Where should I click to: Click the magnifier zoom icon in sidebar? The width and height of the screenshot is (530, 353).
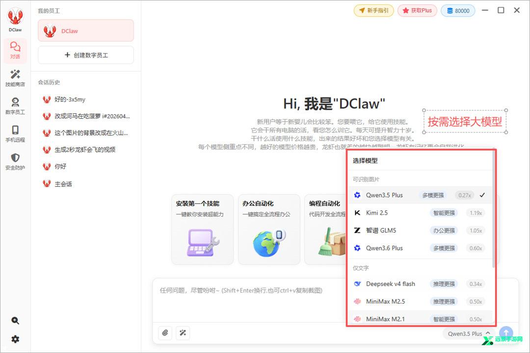point(15,321)
